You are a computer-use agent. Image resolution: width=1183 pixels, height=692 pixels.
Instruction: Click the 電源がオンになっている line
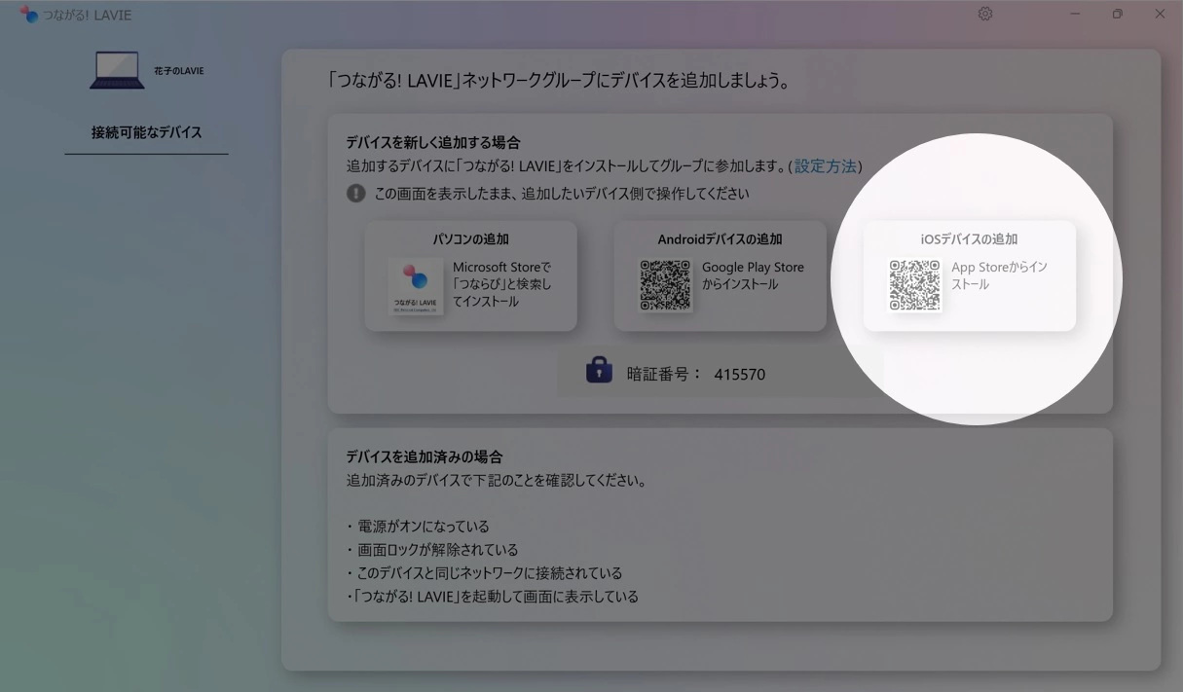[418, 527]
